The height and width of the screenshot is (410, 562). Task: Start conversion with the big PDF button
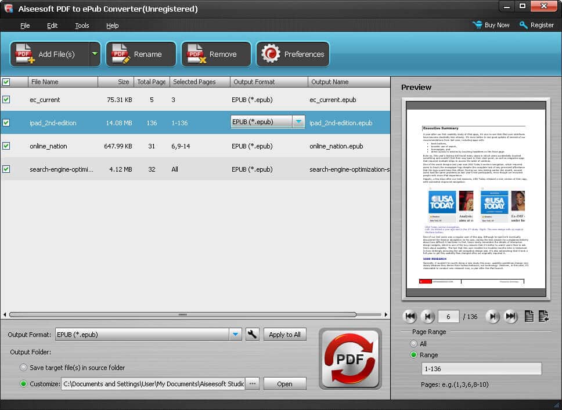[350, 359]
